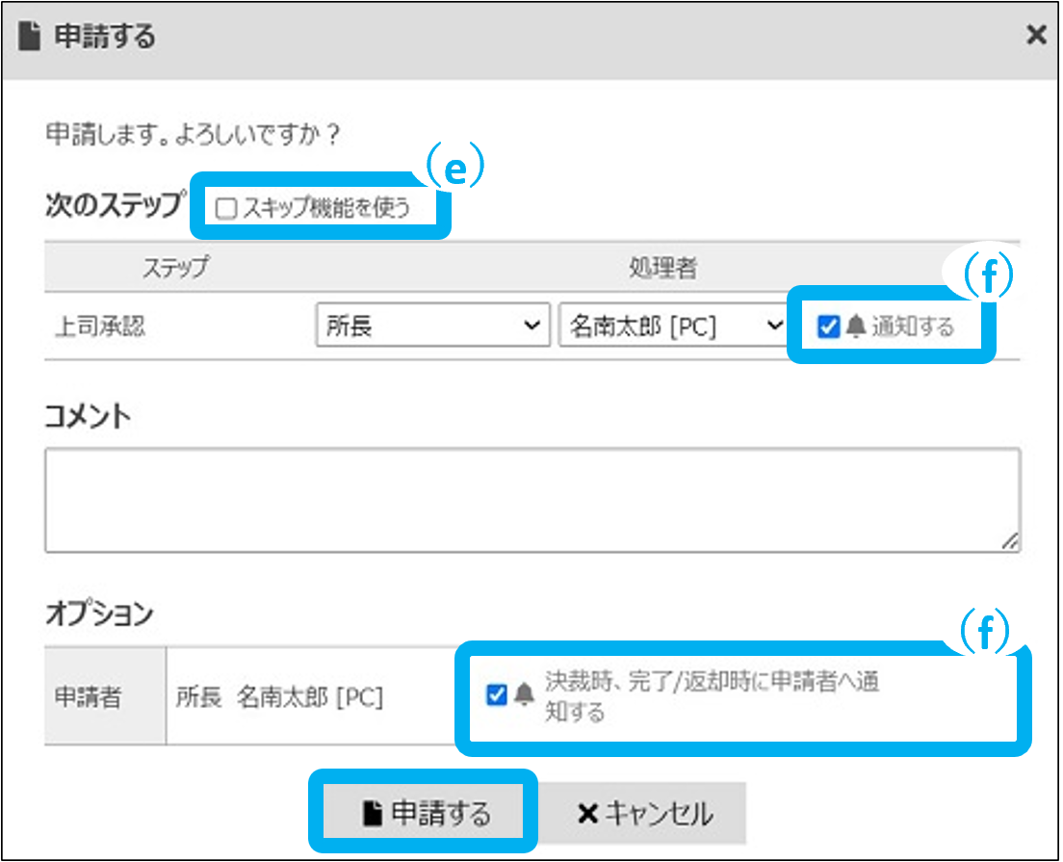Select the 処理者 column header

pyautogui.click(x=662, y=269)
